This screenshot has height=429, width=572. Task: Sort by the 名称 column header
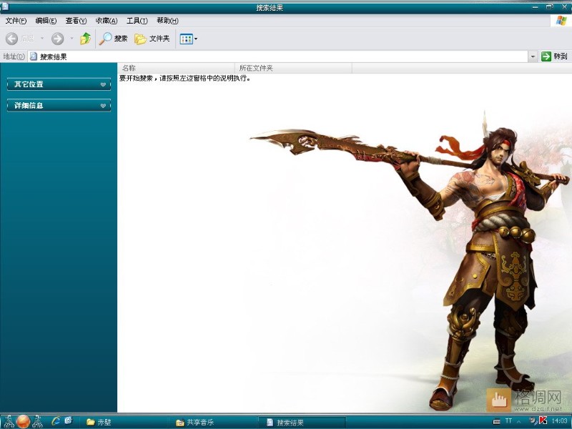click(x=175, y=69)
